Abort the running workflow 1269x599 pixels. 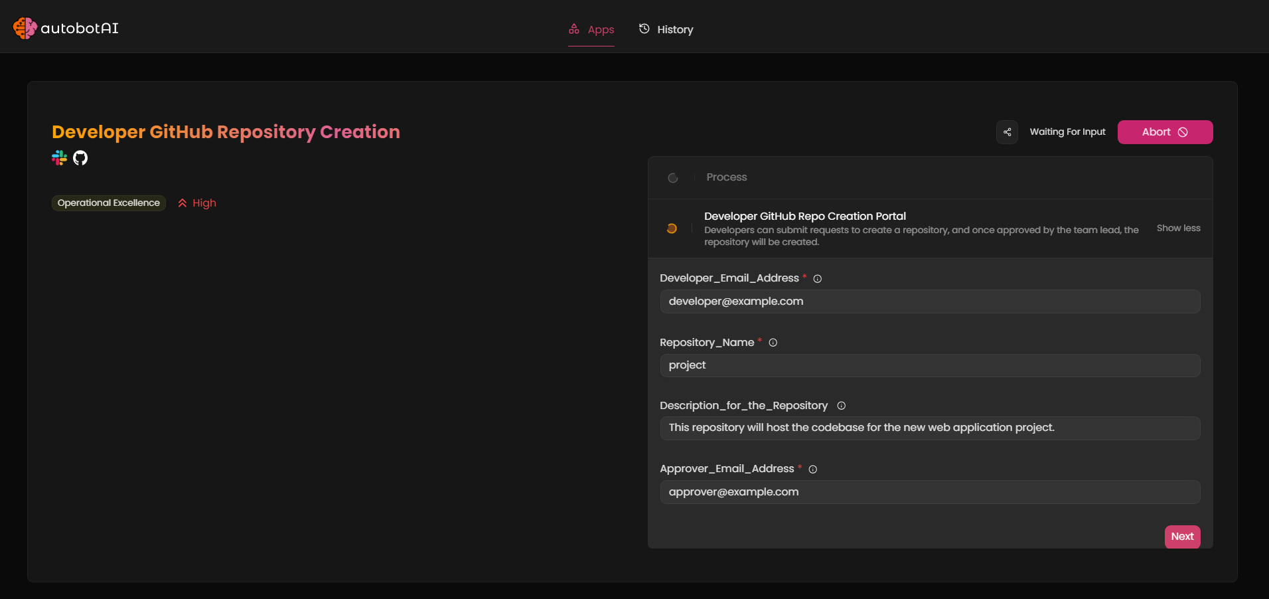click(1165, 132)
